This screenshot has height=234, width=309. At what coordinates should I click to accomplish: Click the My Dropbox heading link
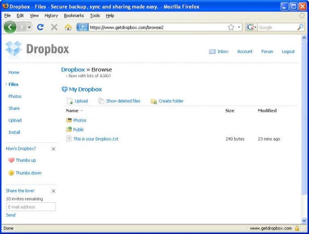click(x=85, y=89)
